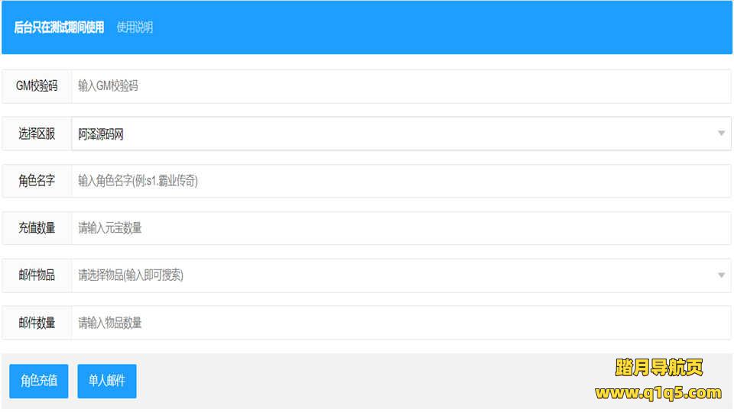Click the 选择区服 dropdown arrow

coord(721,134)
